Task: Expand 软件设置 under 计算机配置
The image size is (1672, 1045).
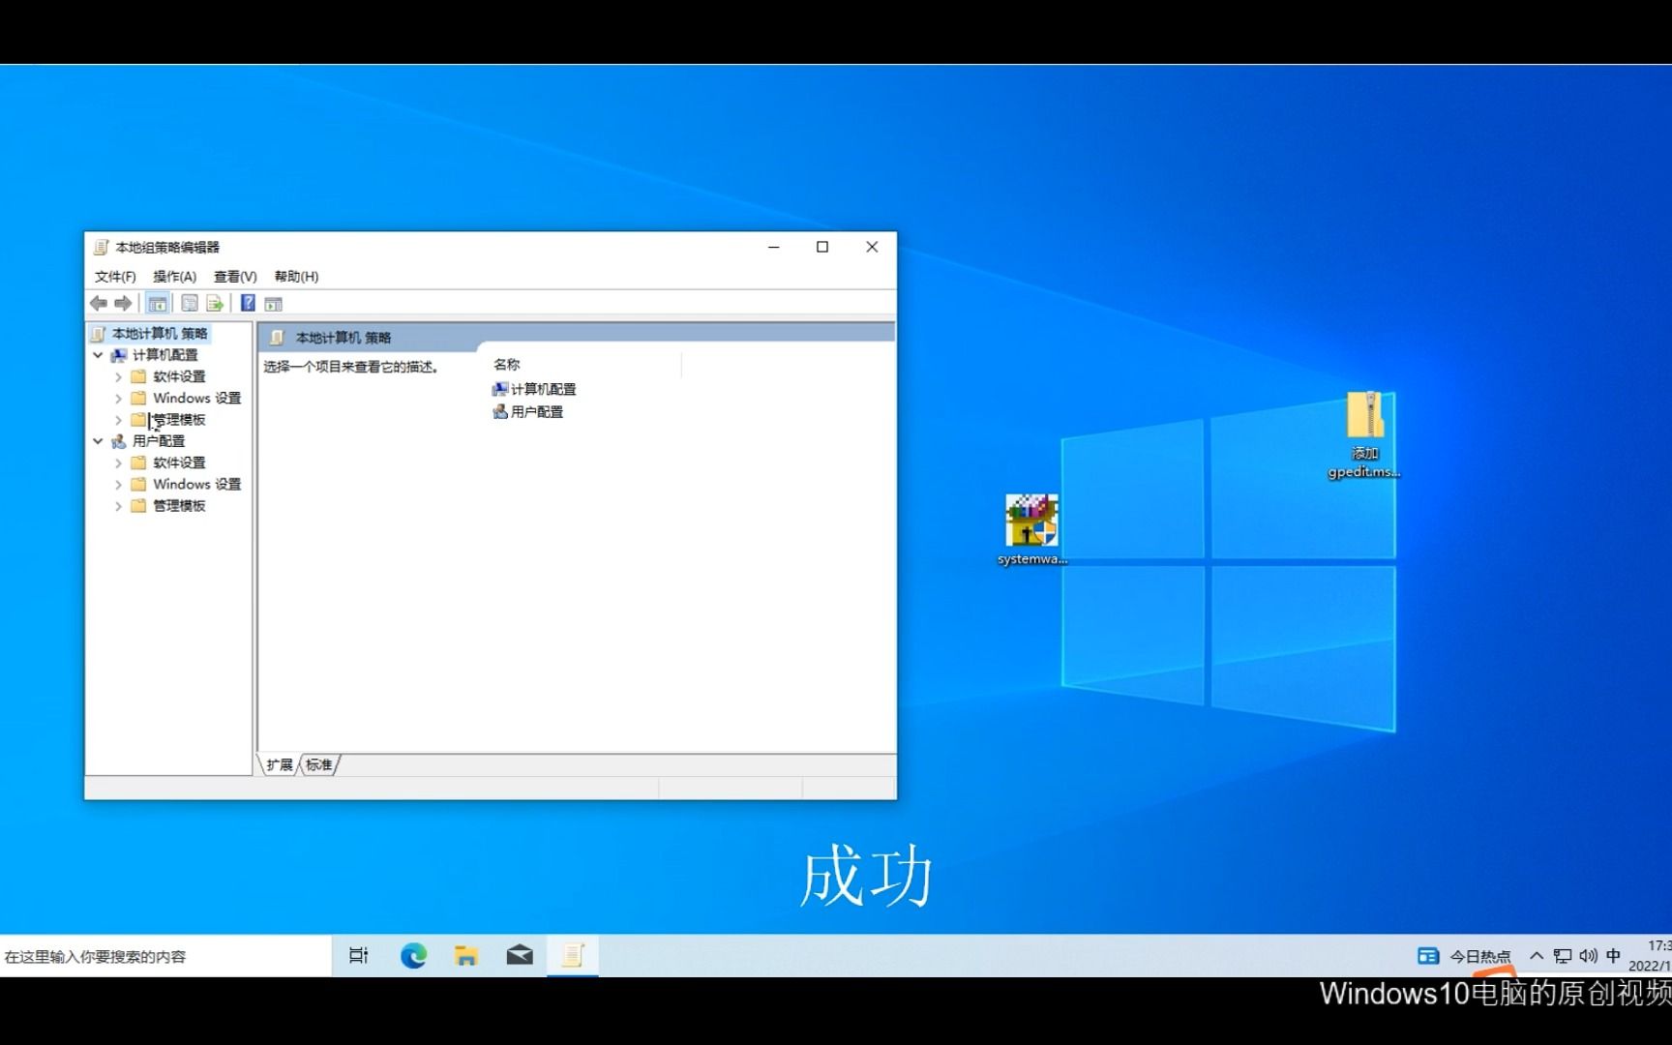Action: coord(118,376)
